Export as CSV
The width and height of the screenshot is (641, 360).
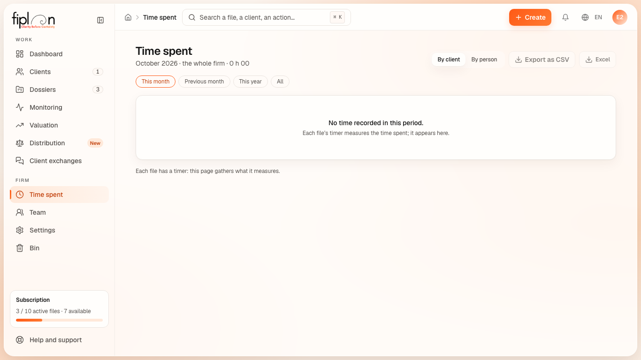pyautogui.click(x=542, y=60)
